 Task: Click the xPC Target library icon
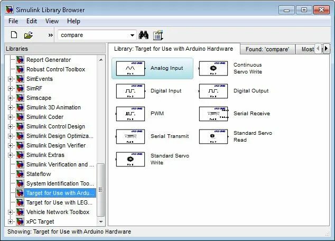(20, 221)
